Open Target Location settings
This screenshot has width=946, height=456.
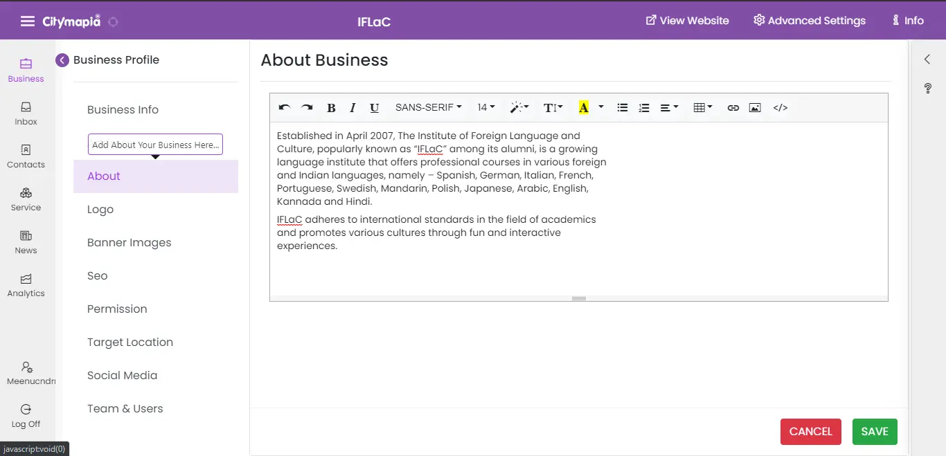[130, 342]
